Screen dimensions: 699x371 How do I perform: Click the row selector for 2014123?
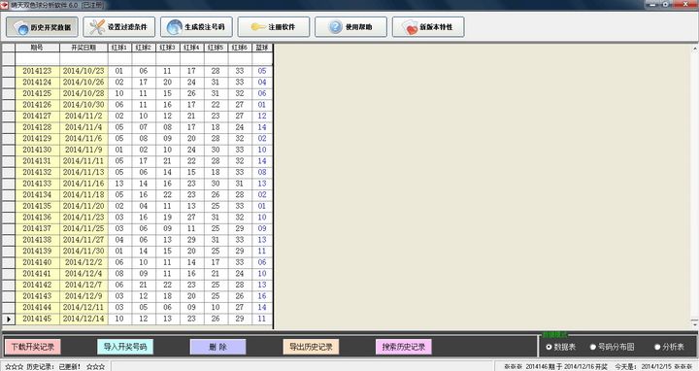point(9,71)
